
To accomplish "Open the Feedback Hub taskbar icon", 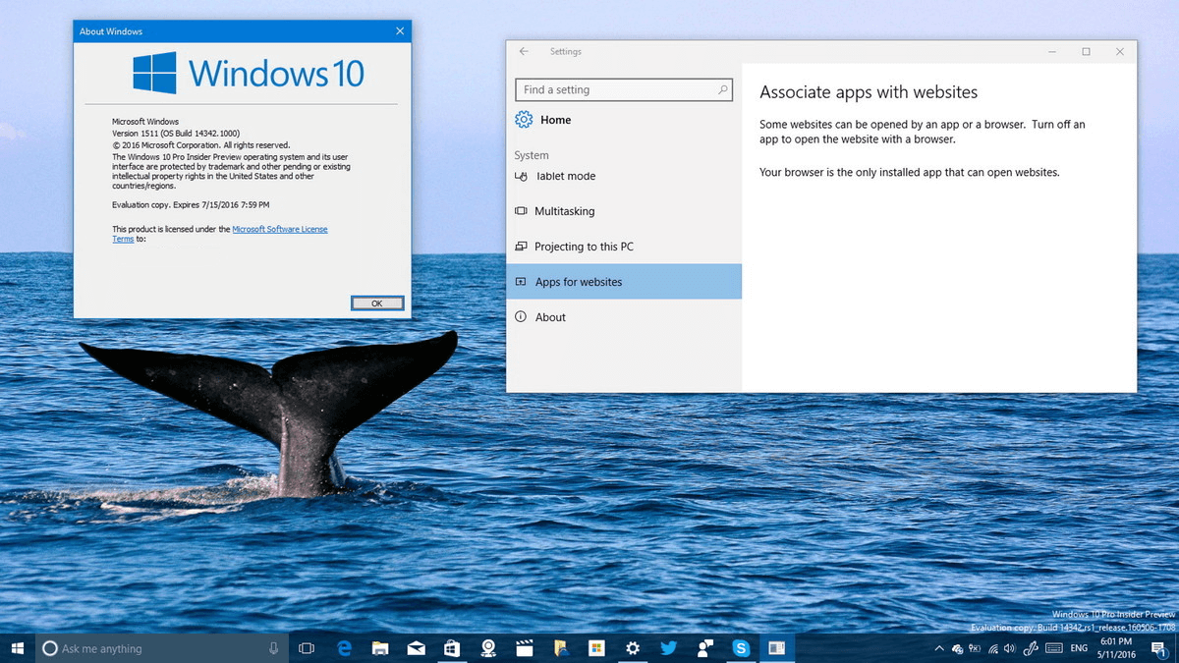I will point(704,648).
